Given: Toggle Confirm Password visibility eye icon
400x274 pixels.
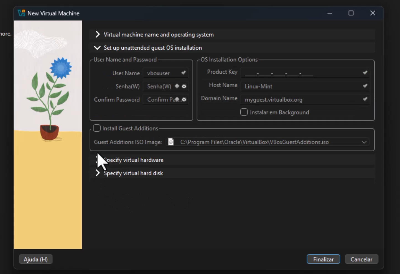Looking at the screenshot, I should click(184, 99).
